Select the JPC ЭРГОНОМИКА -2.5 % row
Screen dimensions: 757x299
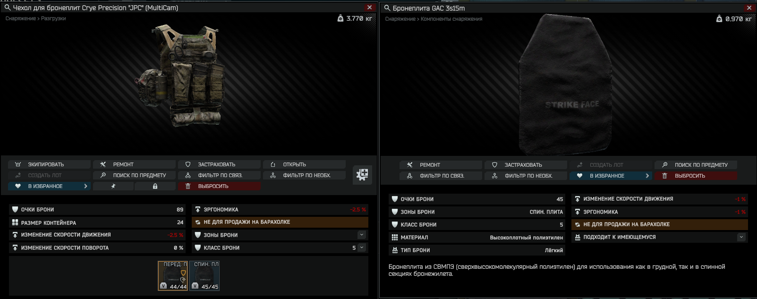pyautogui.click(x=280, y=209)
